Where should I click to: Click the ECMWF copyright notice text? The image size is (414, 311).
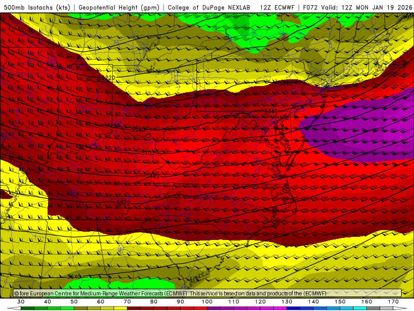(x=170, y=293)
